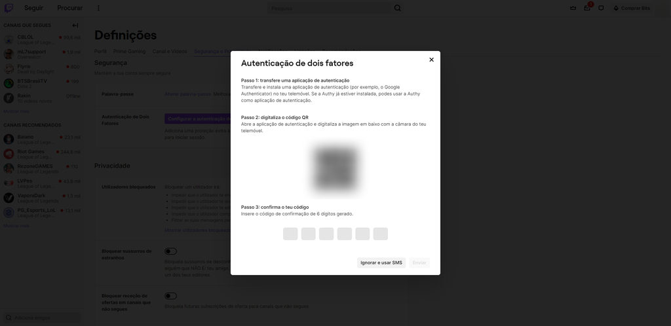Toggle Bloquear receção de ofertas switch
This screenshot has width=671, height=326.
click(170, 296)
